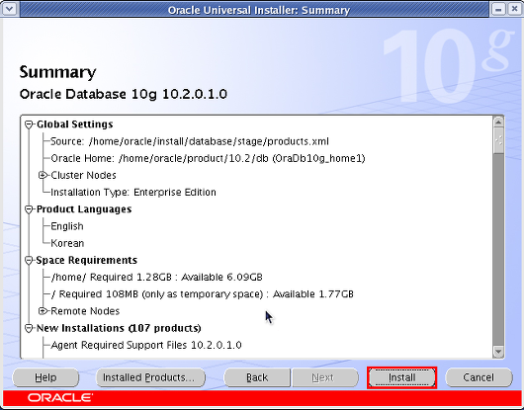This screenshot has width=524, height=410.
Task: Go back with the Back button
Action: coord(257,377)
